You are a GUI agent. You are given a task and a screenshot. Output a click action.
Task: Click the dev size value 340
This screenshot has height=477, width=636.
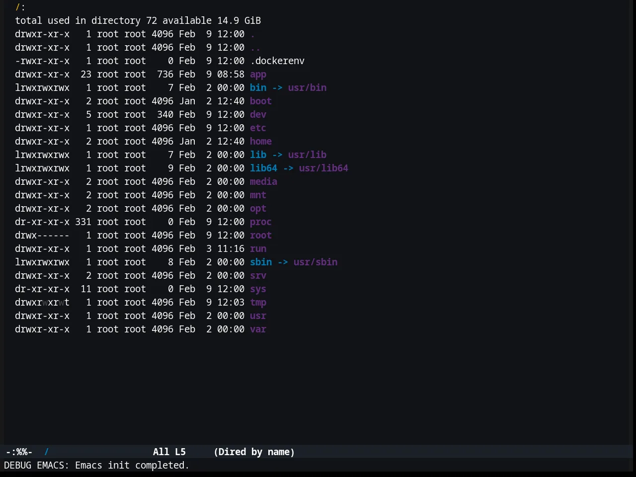(x=165, y=114)
